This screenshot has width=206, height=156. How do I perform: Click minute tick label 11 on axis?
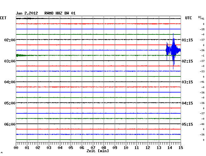click(137, 147)
